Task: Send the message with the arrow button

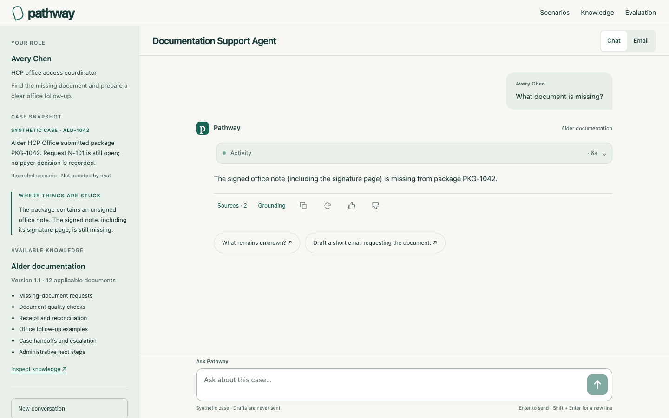Action: 597,385
